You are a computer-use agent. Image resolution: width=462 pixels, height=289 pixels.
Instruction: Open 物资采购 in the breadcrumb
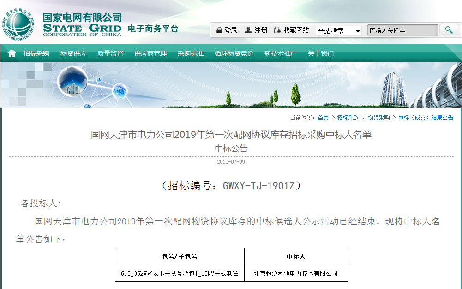point(378,118)
